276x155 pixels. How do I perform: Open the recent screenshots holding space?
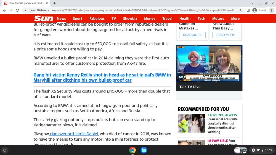click(x=240, y=150)
